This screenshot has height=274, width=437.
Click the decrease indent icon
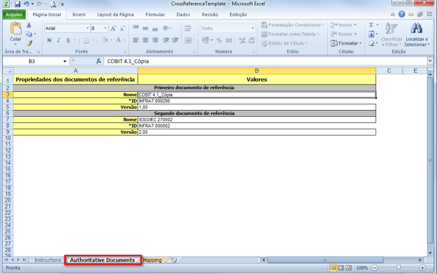coord(166,40)
